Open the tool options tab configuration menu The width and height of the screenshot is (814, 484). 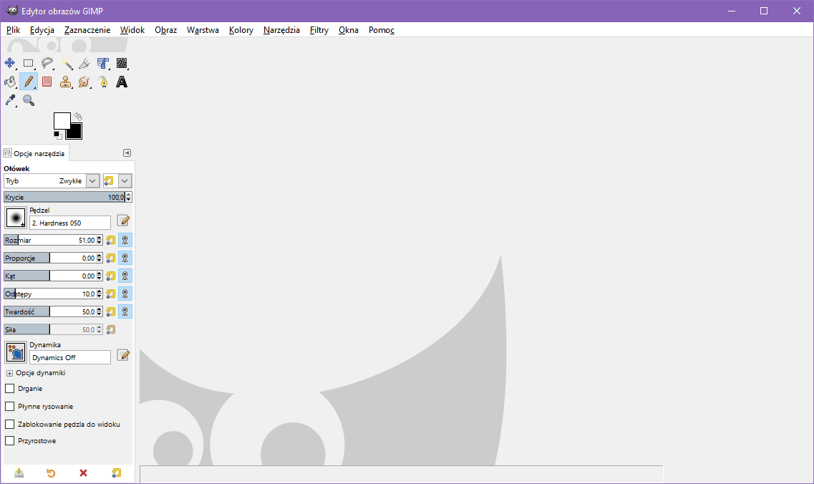127,153
